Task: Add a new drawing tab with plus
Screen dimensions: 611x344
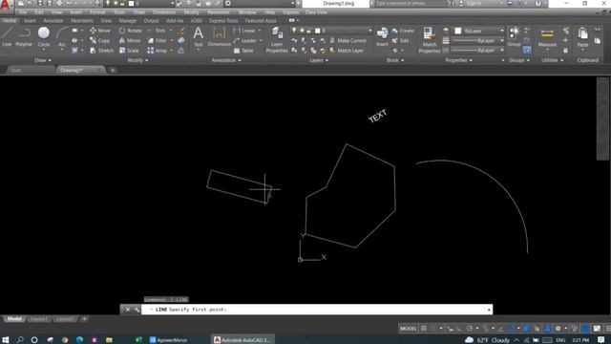Action: coord(113,70)
